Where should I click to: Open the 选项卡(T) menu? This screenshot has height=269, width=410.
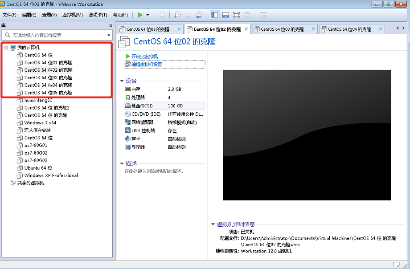coord(98,15)
